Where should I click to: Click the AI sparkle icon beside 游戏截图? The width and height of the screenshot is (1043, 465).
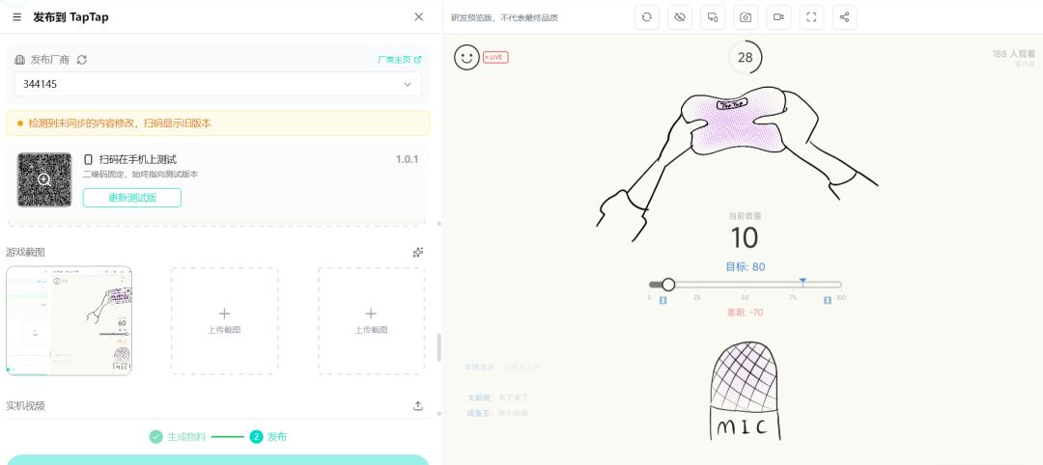(418, 252)
